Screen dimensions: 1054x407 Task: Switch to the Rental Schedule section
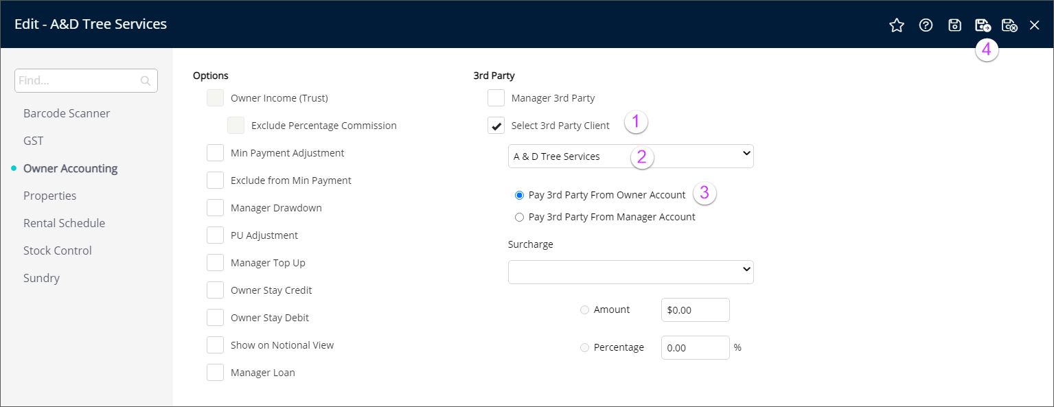(64, 223)
